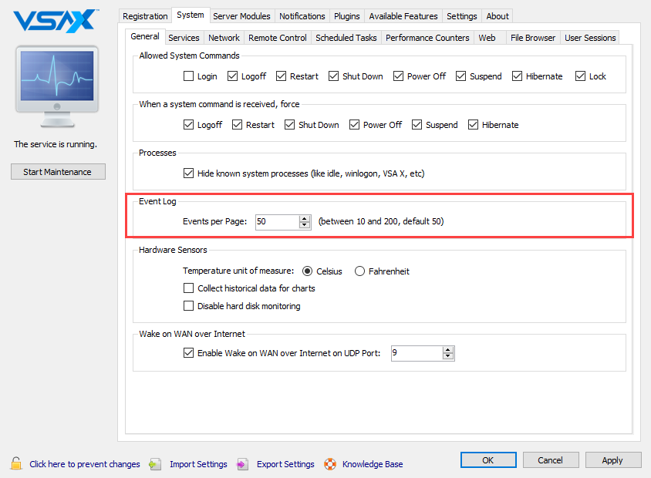
Task: Open the Knowledge Base via its icon
Action: pyautogui.click(x=330, y=463)
